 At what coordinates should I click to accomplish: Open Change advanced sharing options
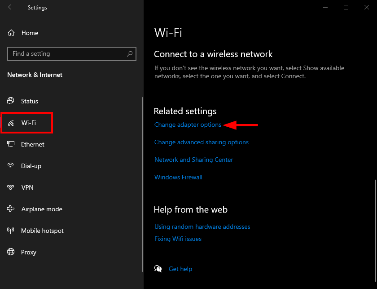pos(201,142)
